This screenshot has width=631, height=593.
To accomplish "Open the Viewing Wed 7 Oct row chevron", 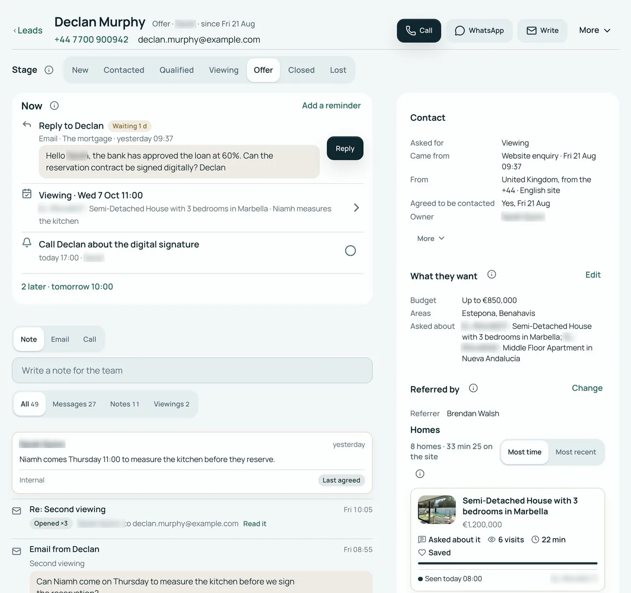I will (x=356, y=208).
